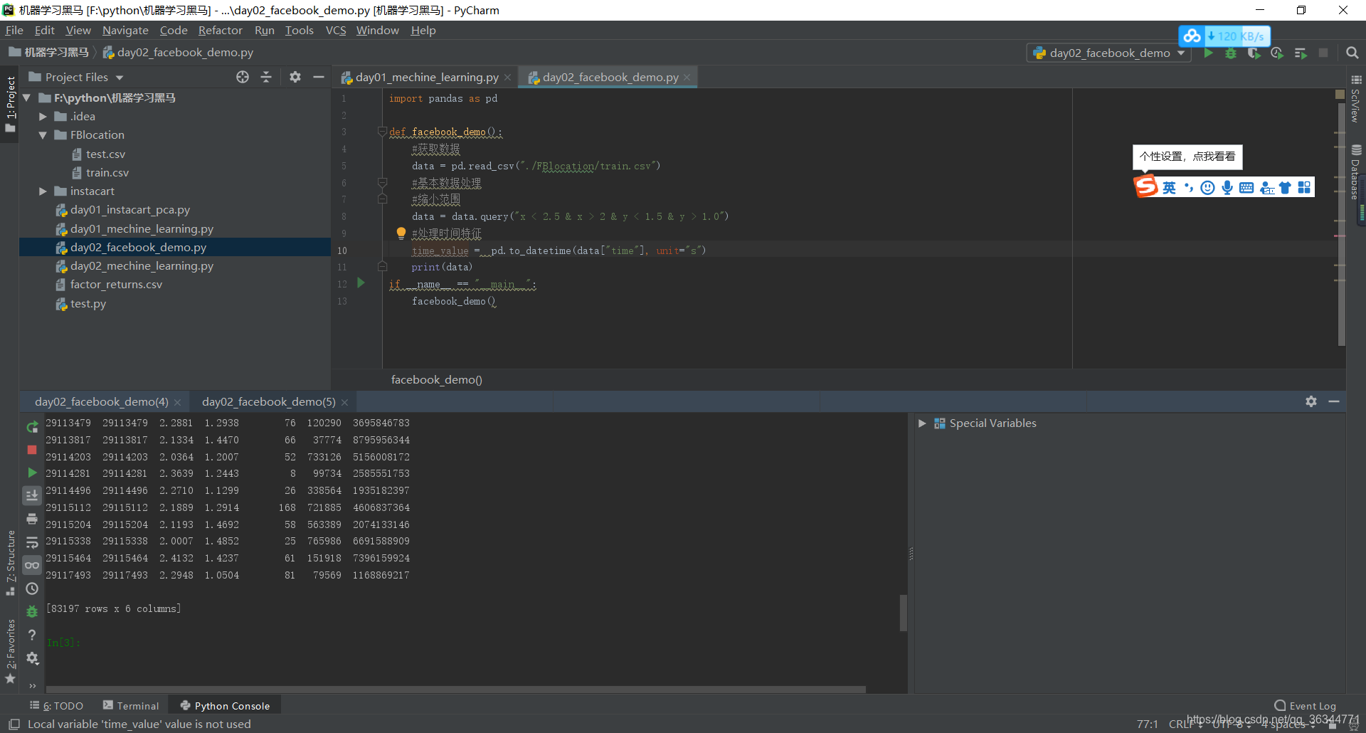
Task: Open Project panel settings gear
Action: (295, 77)
